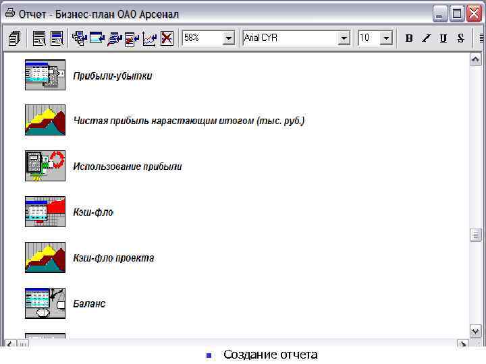Toggle bold formatting button
This screenshot has height=364, width=486.
click(409, 38)
